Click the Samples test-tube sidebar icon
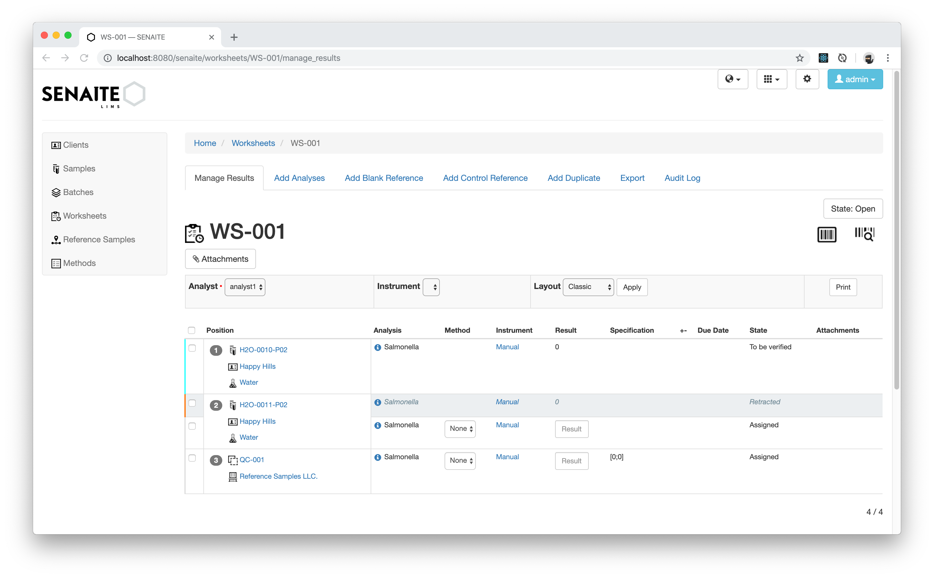Screen dimensions: 934x578 56,169
